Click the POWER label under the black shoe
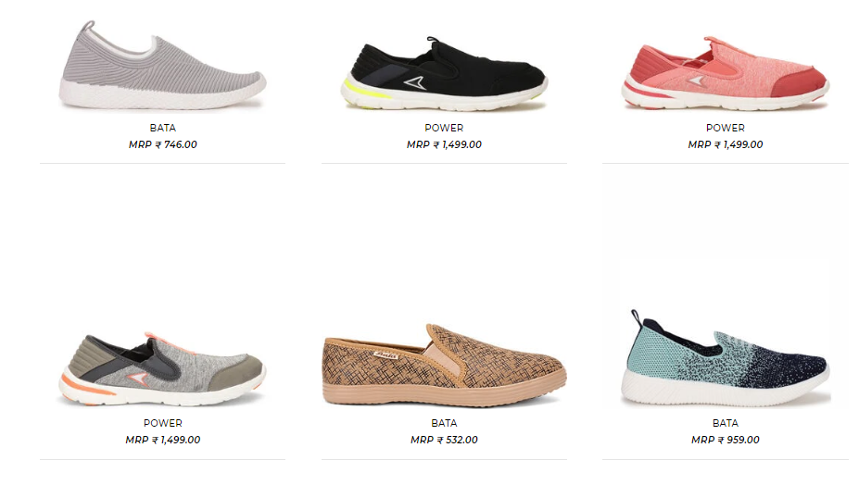Image resolution: width=859 pixels, height=485 pixels. tap(444, 128)
